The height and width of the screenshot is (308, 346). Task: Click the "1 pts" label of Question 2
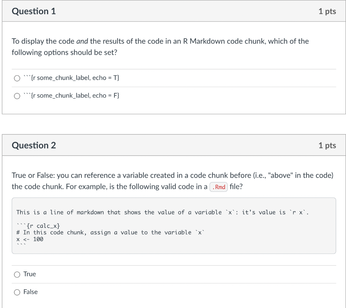pos(327,146)
